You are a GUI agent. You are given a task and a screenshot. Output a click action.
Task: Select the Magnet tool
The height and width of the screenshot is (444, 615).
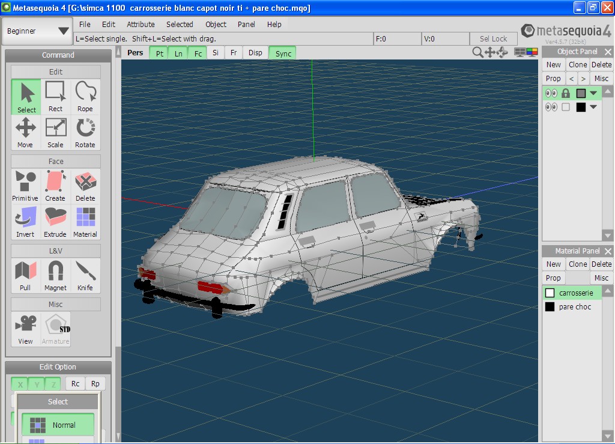[x=55, y=275]
